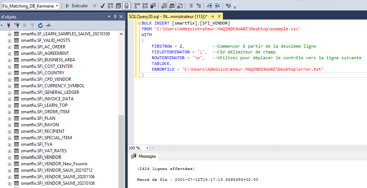Viewport: 367px width, 188px height.
Task: Collapse the BULK INSERT code block
Action: pos(138,23)
